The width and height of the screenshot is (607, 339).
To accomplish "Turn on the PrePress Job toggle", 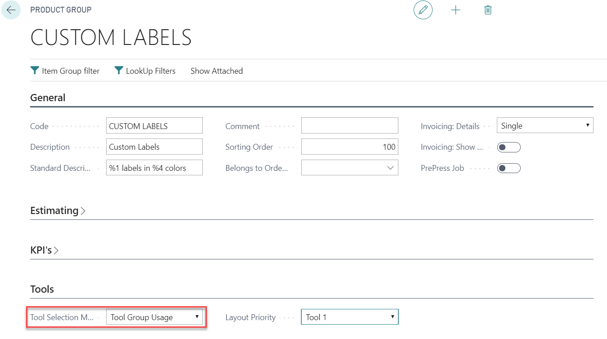I will tap(509, 168).
